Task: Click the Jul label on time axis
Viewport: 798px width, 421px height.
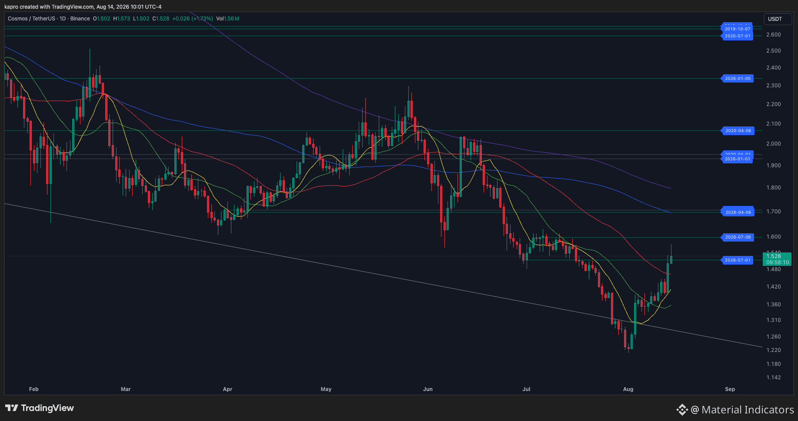Action: (x=526, y=389)
